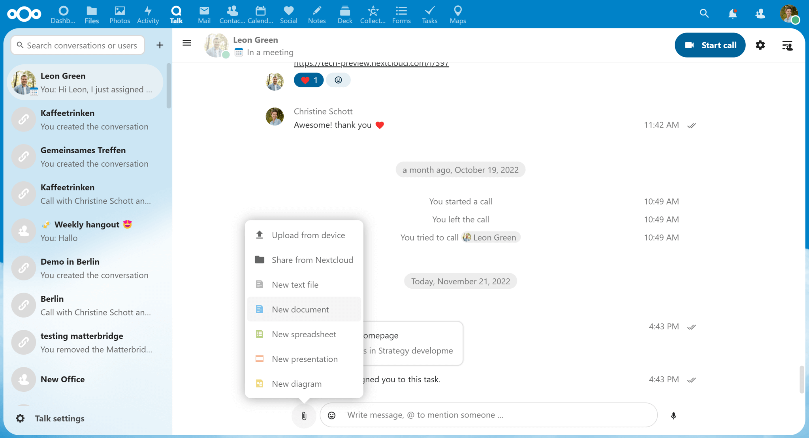
Task: Open the Files app
Action: coord(91,15)
